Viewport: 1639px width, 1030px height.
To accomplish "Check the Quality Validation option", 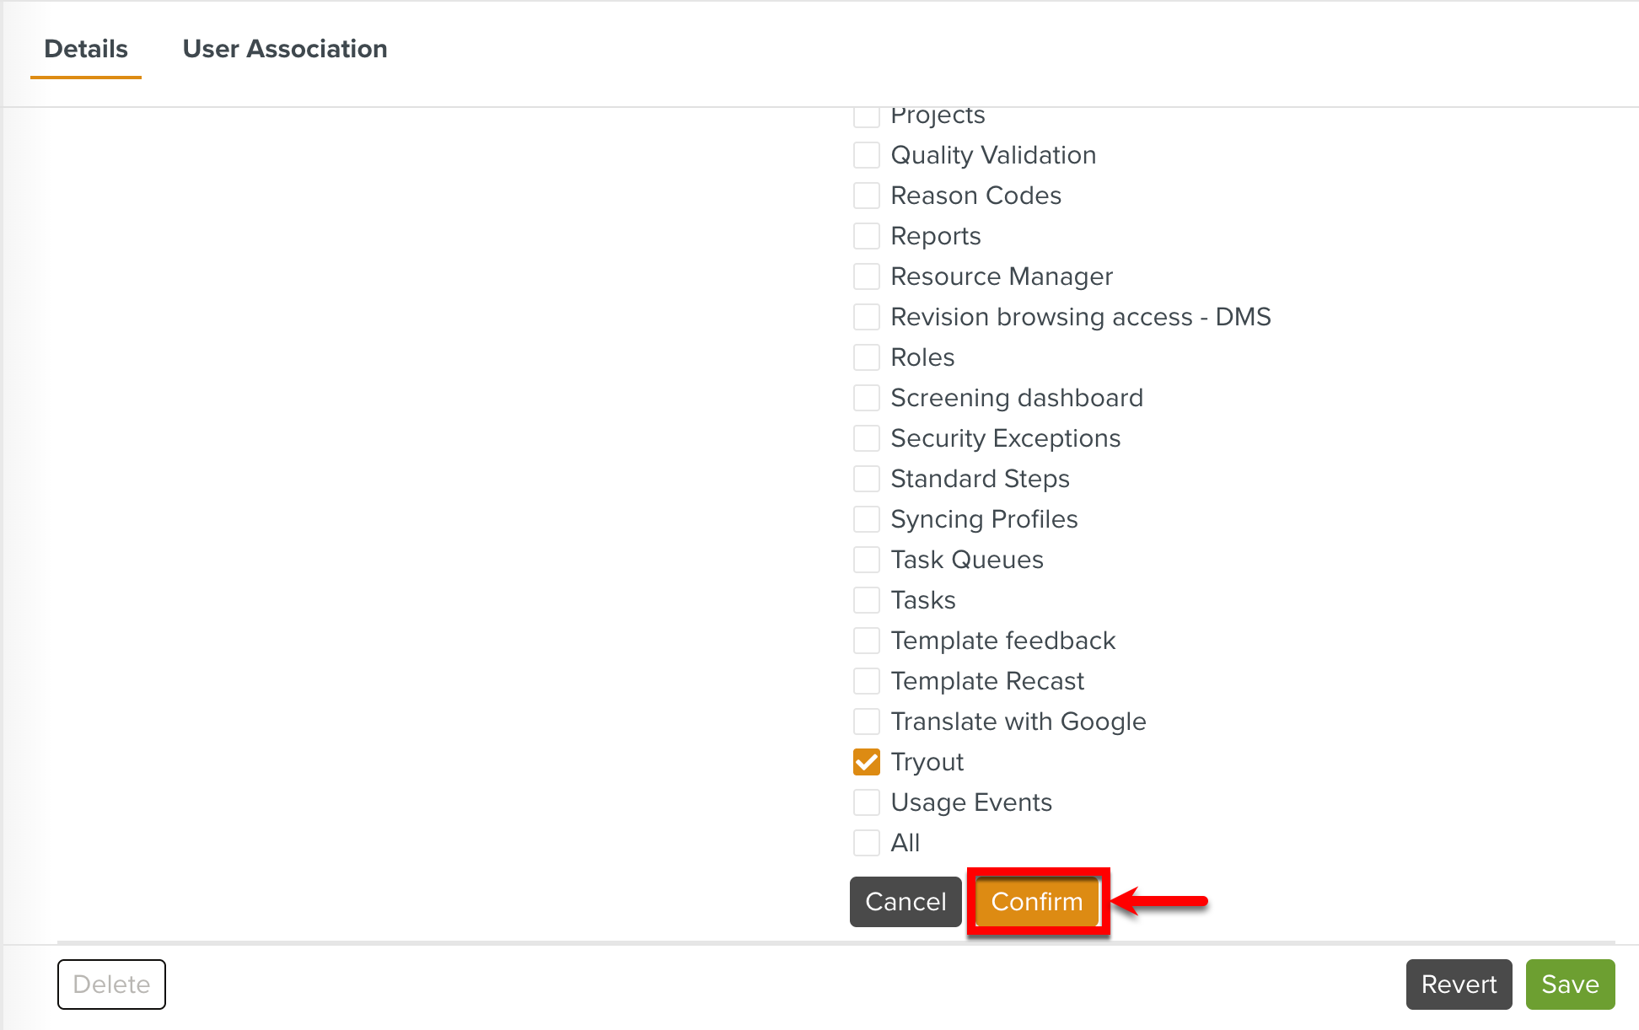I will [x=866, y=155].
